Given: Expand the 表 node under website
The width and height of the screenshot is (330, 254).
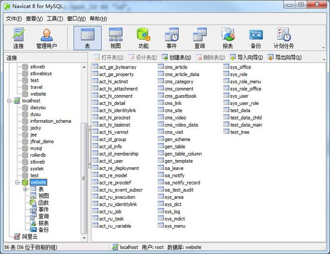Looking at the screenshot, I should [x=25, y=189].
